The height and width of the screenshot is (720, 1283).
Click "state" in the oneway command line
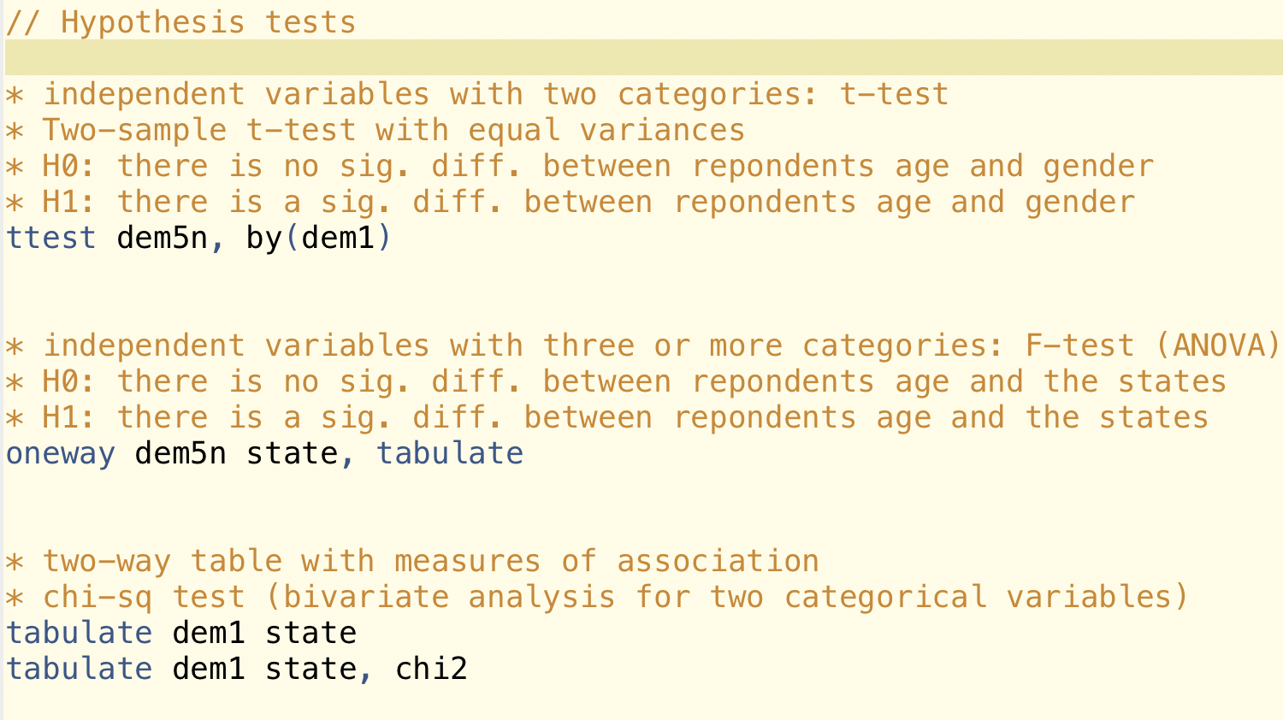(292, 453)
